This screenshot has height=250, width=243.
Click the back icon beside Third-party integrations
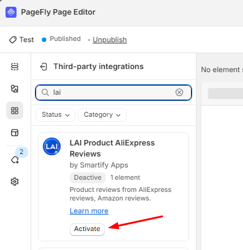[43, 67]
